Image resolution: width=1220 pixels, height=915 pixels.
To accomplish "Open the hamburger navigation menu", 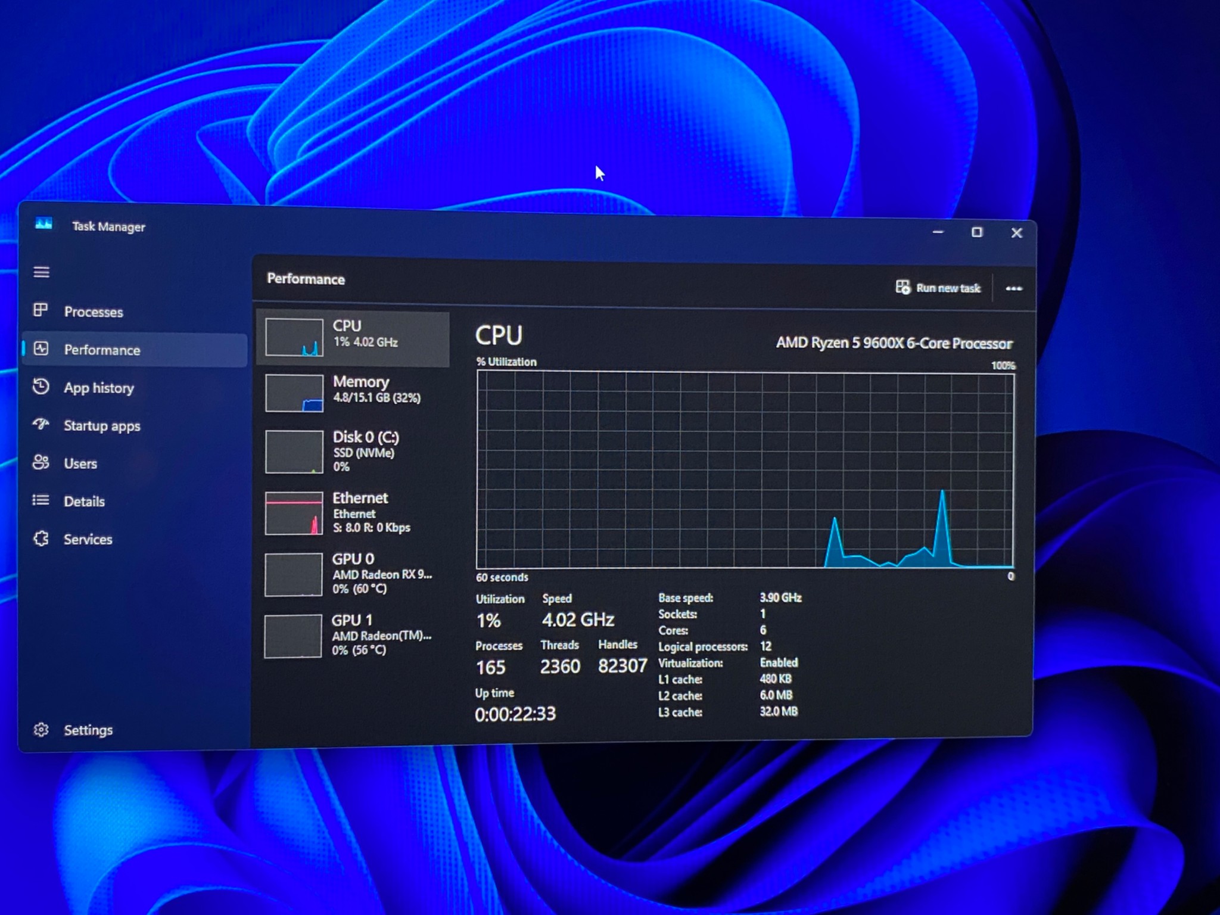I will click(41, 272).
